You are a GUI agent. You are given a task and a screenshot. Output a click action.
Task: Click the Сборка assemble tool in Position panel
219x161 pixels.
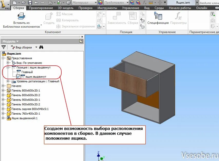133,18
